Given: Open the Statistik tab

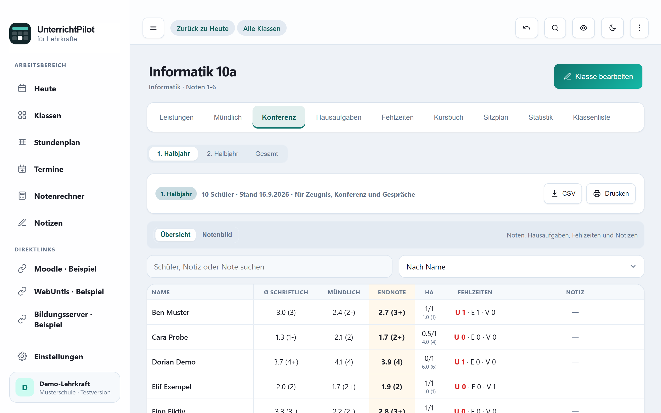Looking at the screenshot, I should (x=540, y=117).
